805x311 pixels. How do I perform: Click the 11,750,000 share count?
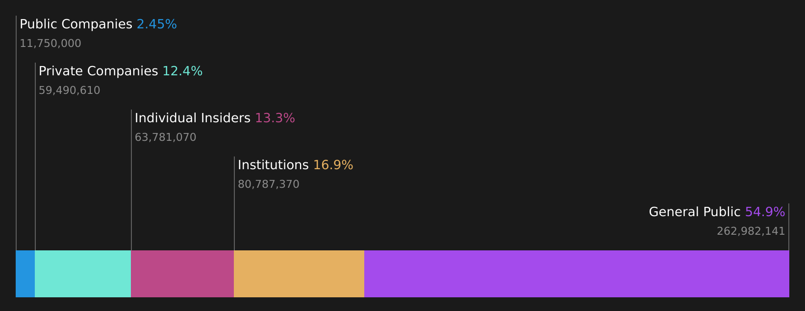coord(50,44)
